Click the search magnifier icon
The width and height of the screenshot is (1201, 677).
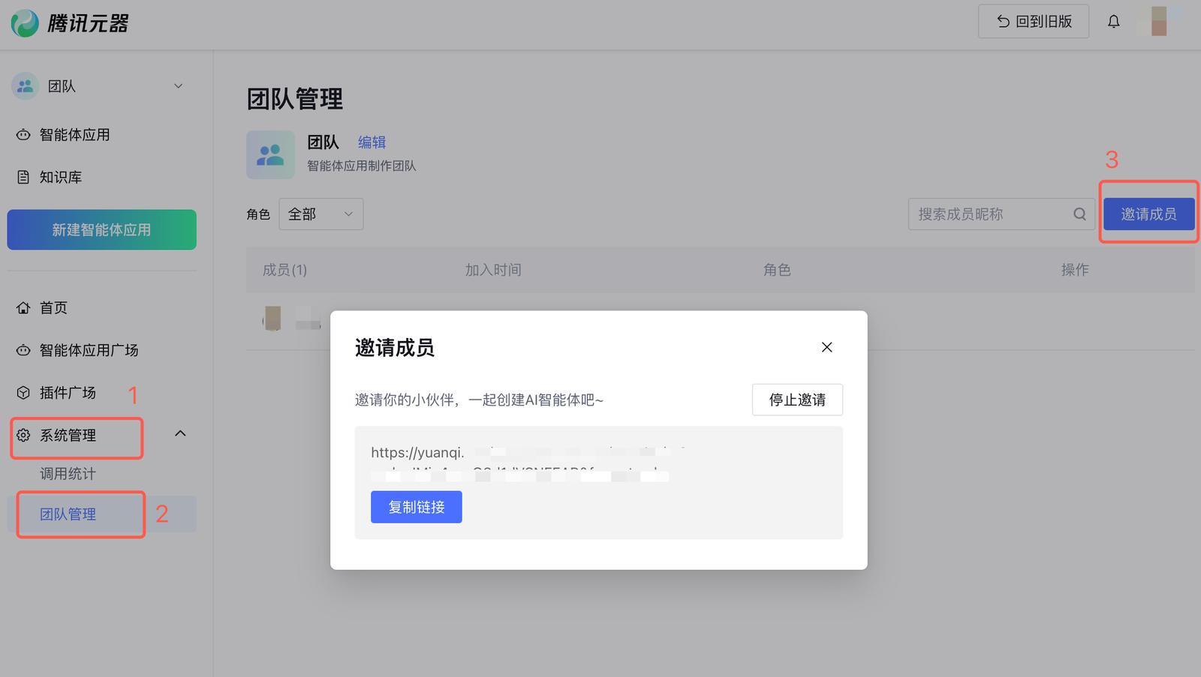pyautogui.click(x=1079, y=214)
